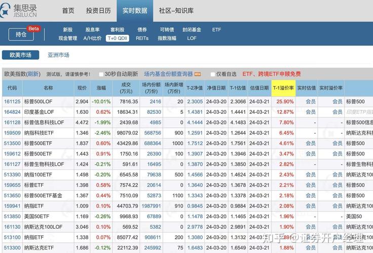Open fund code 161125 link
Image resolution: width=373 pixels, height=253 pixels.
(12, 101)
